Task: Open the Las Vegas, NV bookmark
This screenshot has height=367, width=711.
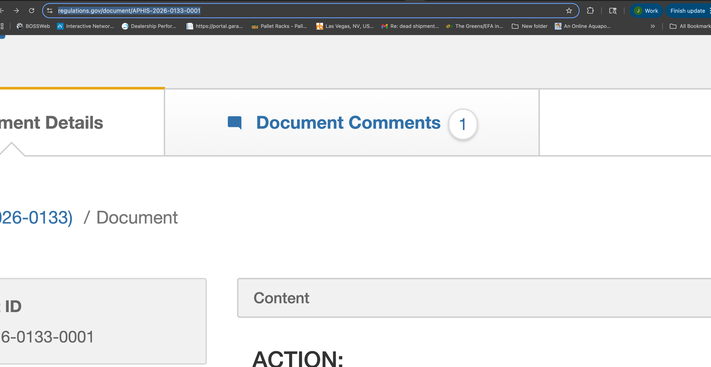Action: (x=345, y=26)
